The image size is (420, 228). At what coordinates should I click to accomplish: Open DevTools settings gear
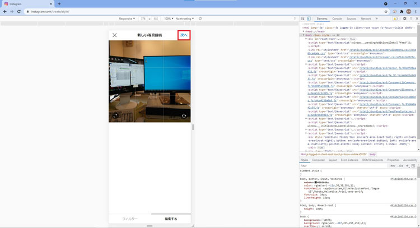[405, 18]
